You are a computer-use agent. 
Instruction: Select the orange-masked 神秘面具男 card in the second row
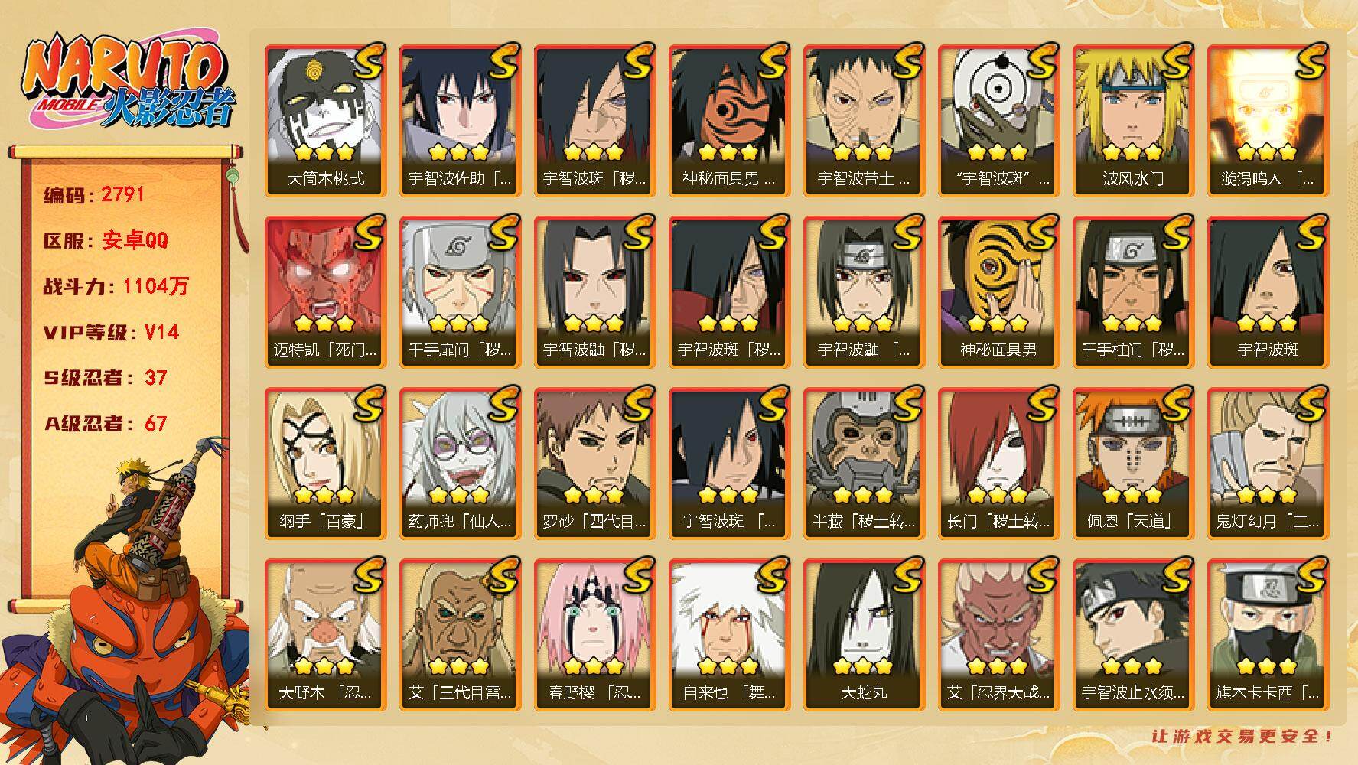coord(999,292)
